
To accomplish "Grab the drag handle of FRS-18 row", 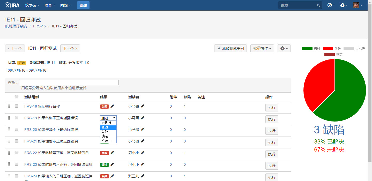I will point(9,106).
